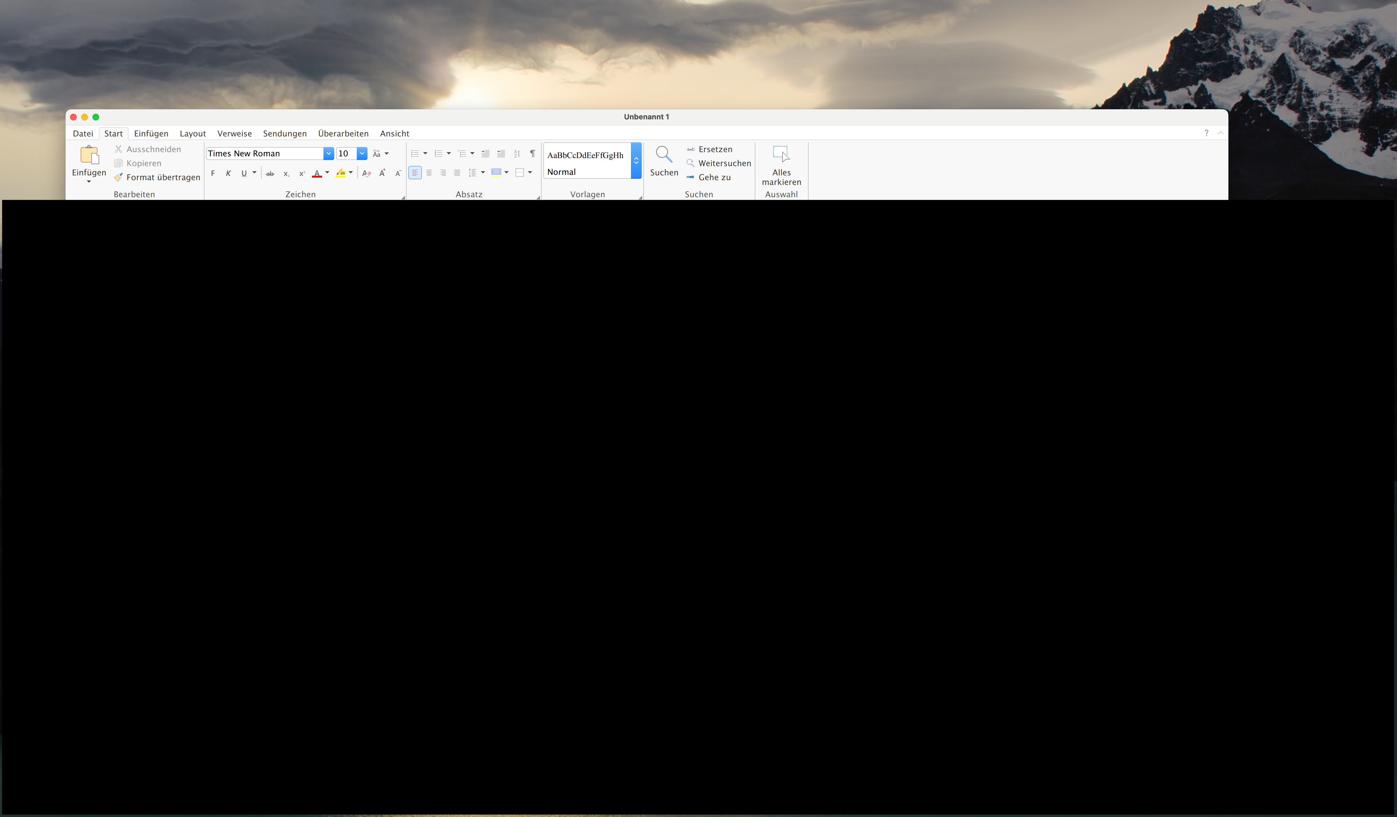
Task: Open Einfügen paste options arrow
Action: pyautogui.click(x=89, y=182)
